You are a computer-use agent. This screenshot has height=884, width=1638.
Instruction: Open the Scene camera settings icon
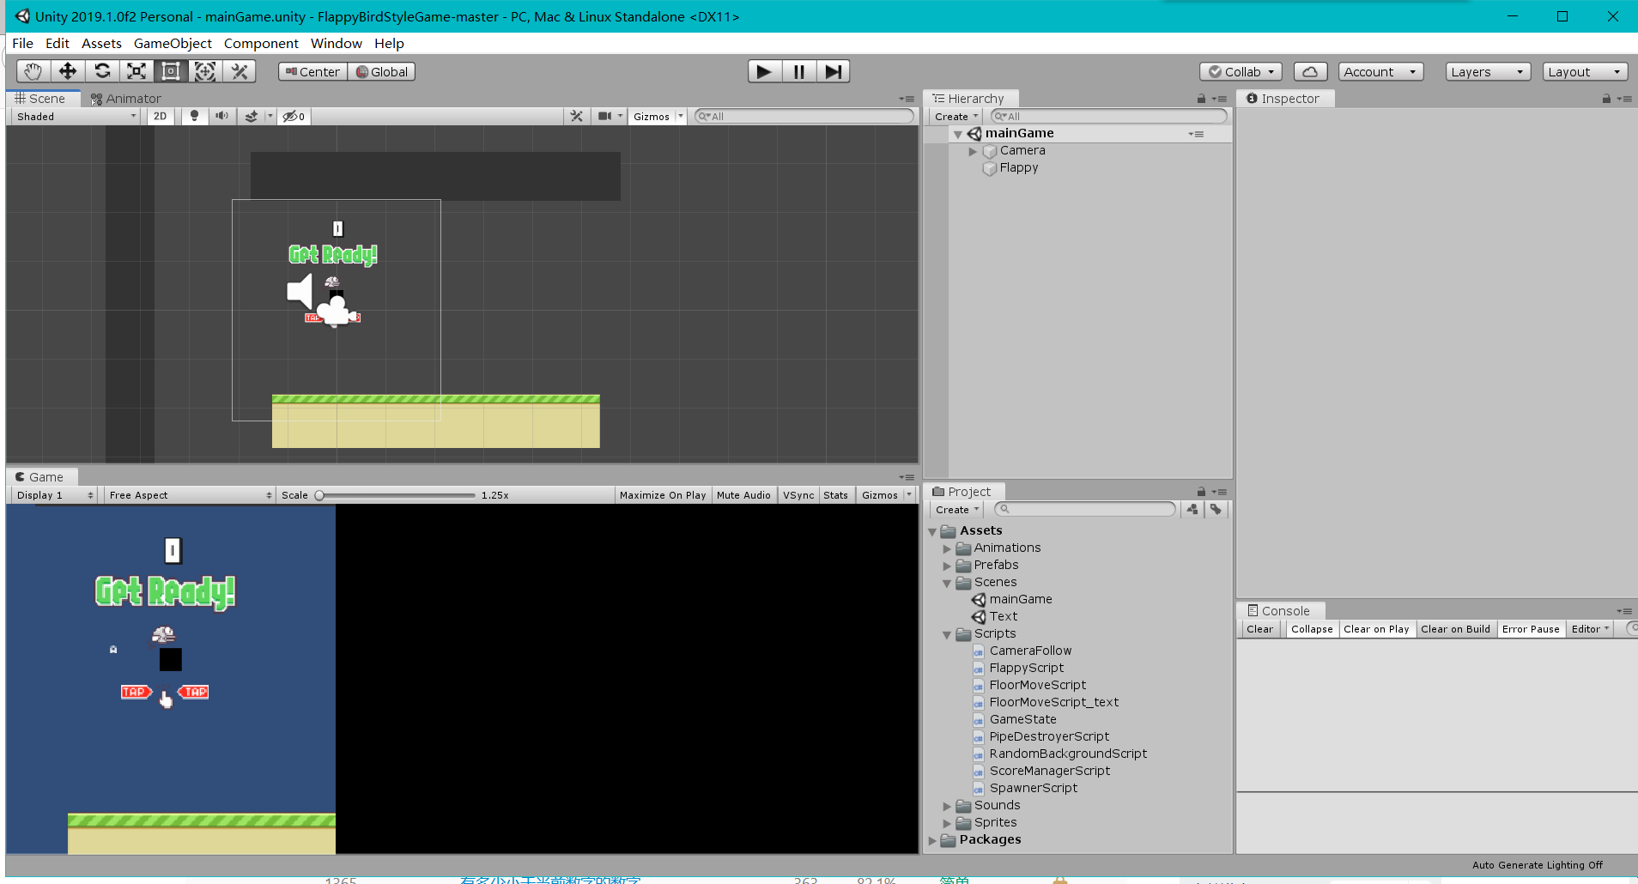click(x=605, y=116)
